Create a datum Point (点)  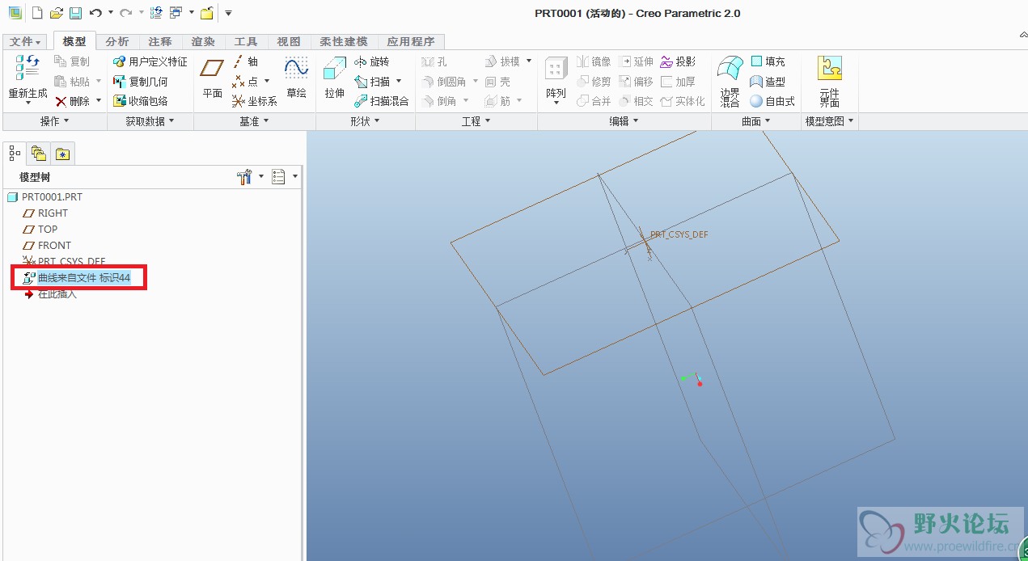[244, 82]
